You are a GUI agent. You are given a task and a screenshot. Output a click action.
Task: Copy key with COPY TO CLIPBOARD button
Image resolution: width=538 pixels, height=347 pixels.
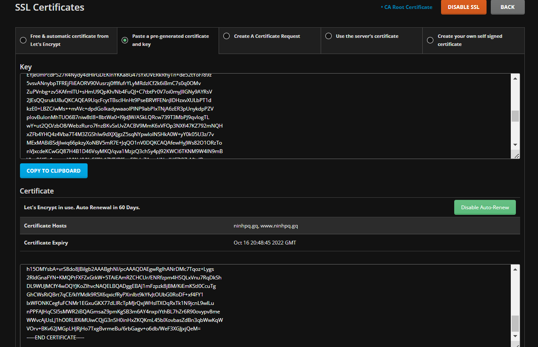54,171
